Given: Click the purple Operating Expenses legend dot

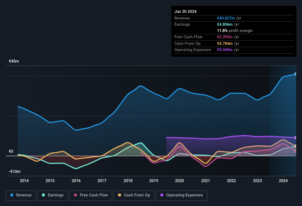Looking at the screenshot, I should 162,195.
